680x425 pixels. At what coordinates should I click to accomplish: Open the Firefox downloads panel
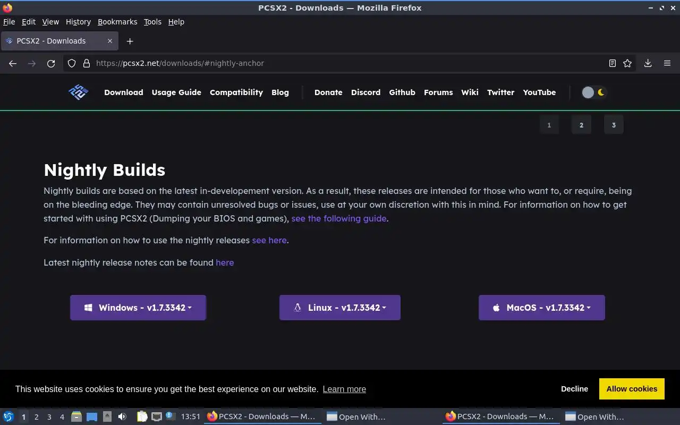click(x=648, y=63)
